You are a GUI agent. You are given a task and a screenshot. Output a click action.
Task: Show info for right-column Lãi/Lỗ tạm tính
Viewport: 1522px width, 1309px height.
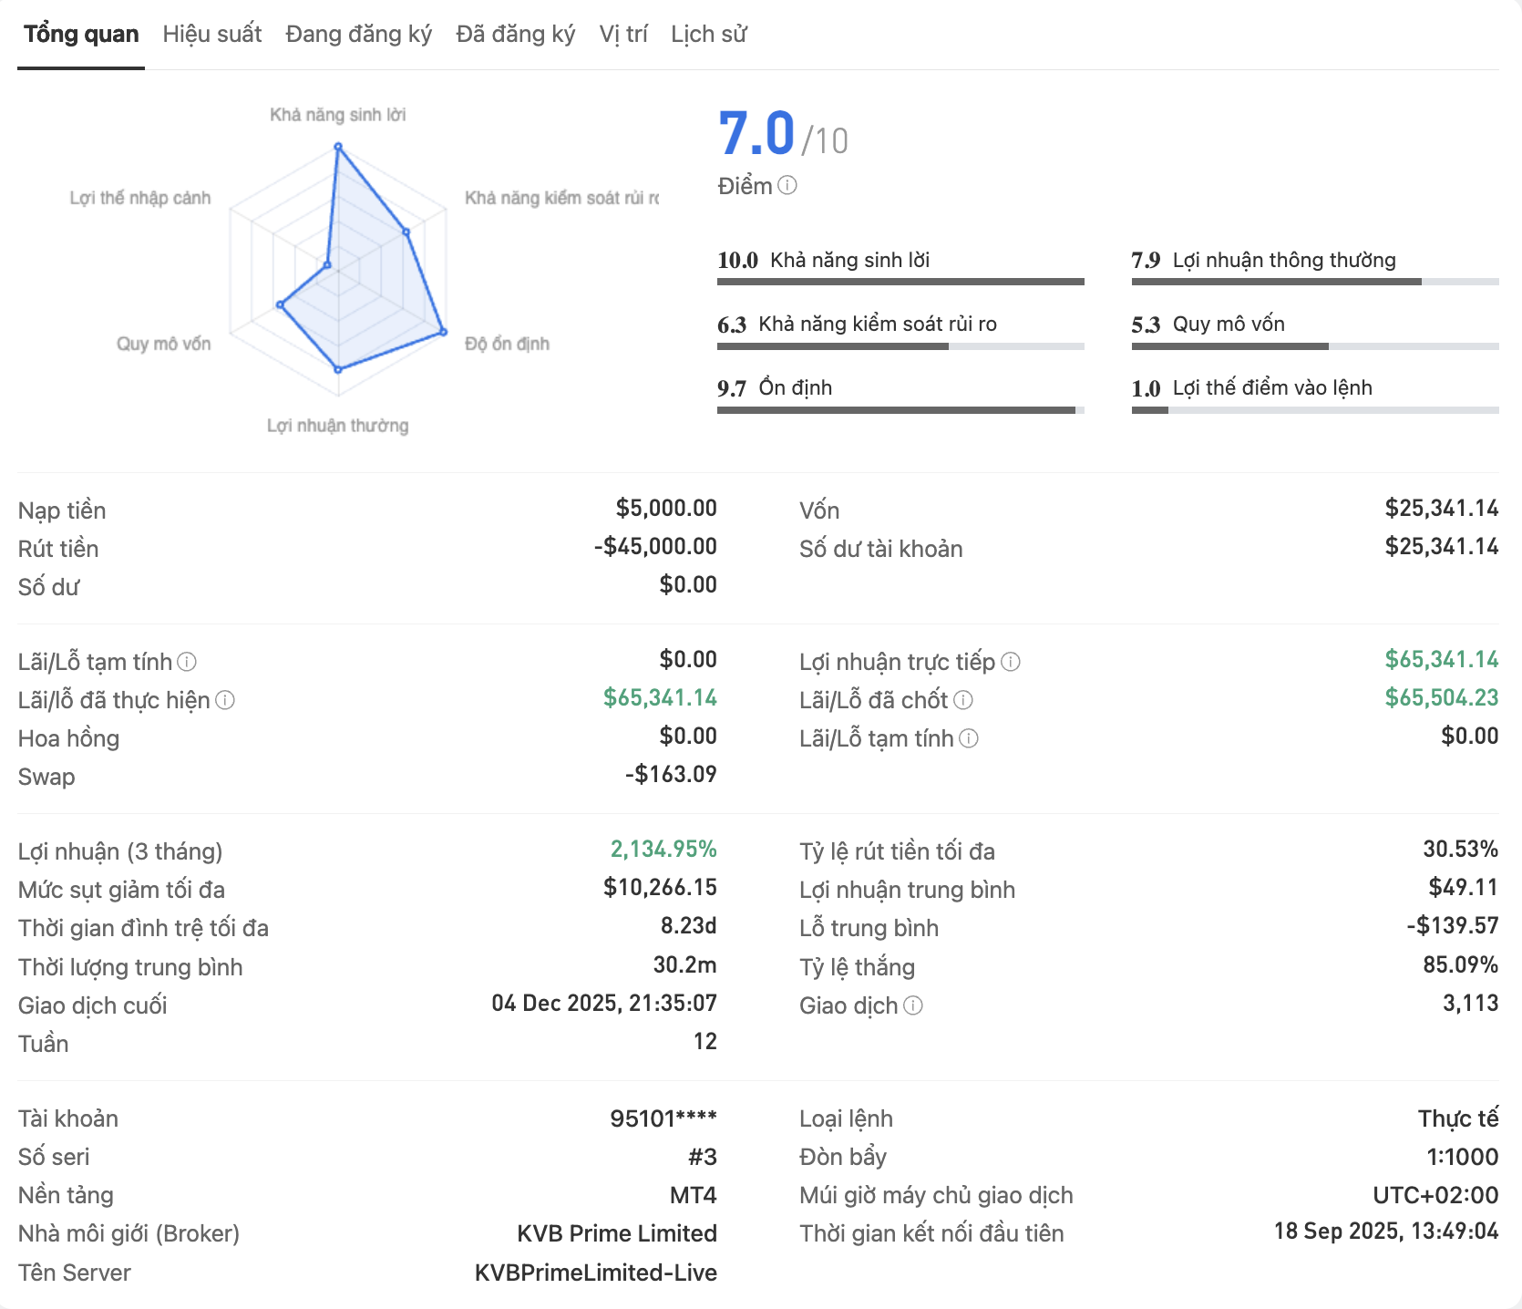969,737
